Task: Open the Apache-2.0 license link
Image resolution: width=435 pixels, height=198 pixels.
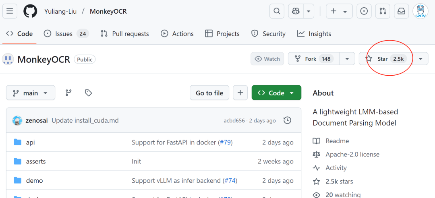Action: point(352,154)
